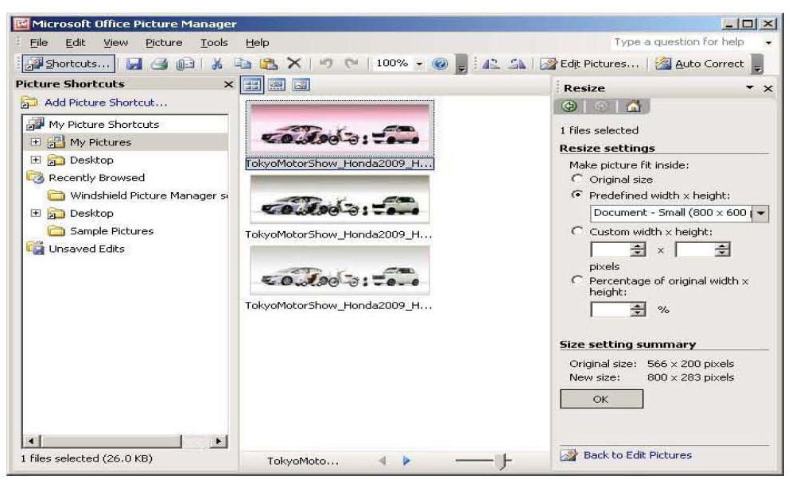Select the second TokyoMotorShow thumbnail

[340, 200]
